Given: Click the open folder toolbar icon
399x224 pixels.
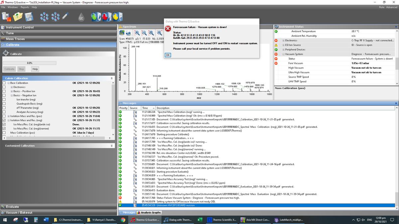Looking at the screenshot, I should [x=18, y=16].
